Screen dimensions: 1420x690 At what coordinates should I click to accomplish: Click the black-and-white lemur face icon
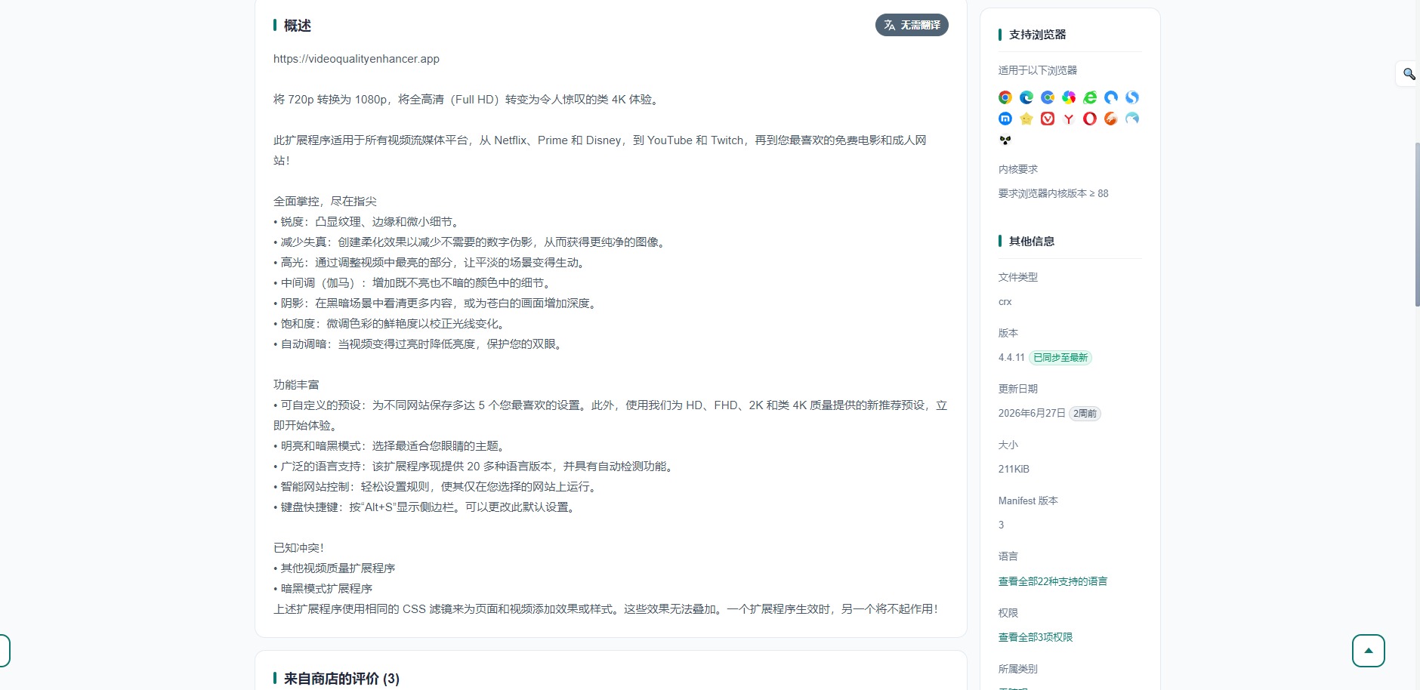point(1005,140)
